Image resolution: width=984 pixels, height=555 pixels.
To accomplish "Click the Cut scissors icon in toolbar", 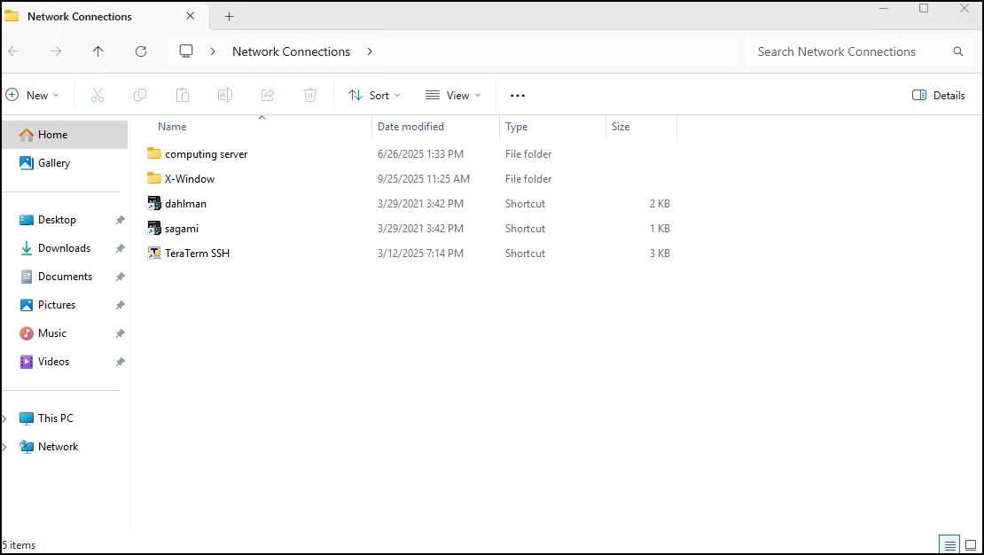I will 98,95.
